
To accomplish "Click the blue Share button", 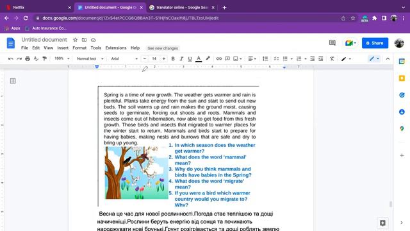I will coord(375,43).
